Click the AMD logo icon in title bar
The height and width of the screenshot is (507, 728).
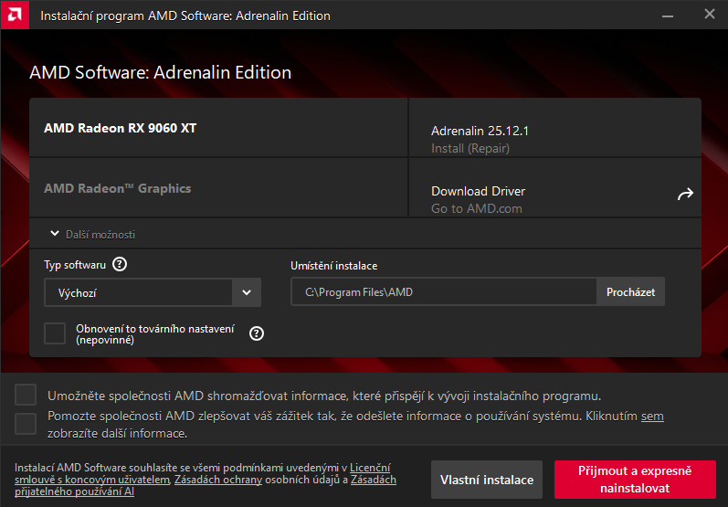click(16, 16)
